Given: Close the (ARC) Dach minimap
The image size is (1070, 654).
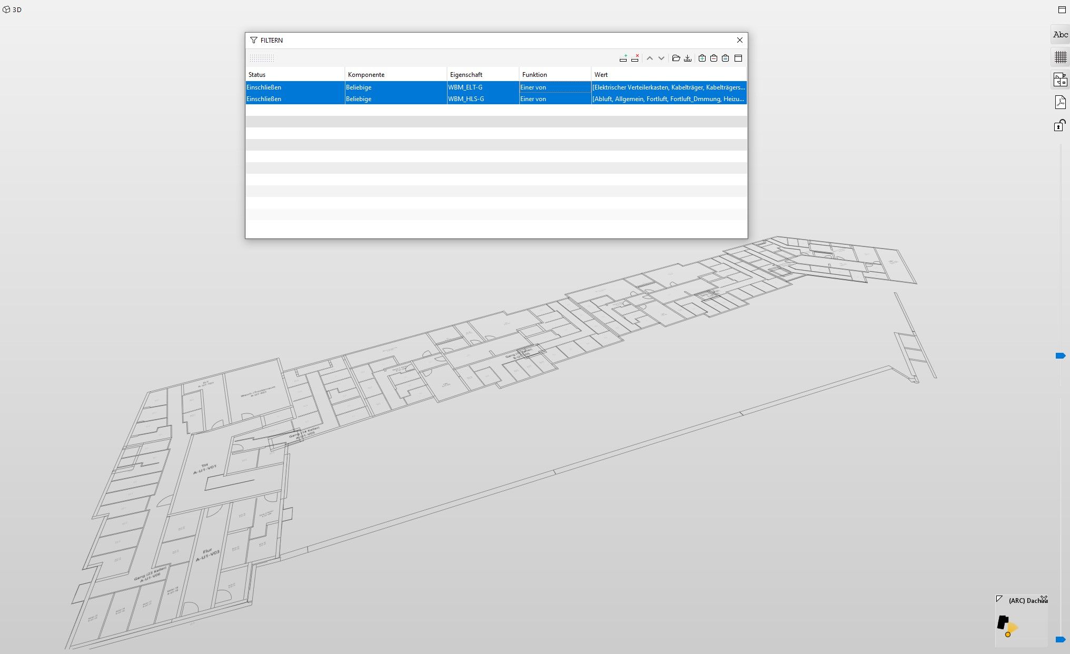Looking at the screenshot, I should coord(1044,599).
